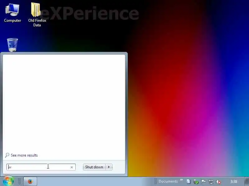Select the Old Firefox Data folder
Viewport: 249px width, 186px height.
tap(37, 14)
